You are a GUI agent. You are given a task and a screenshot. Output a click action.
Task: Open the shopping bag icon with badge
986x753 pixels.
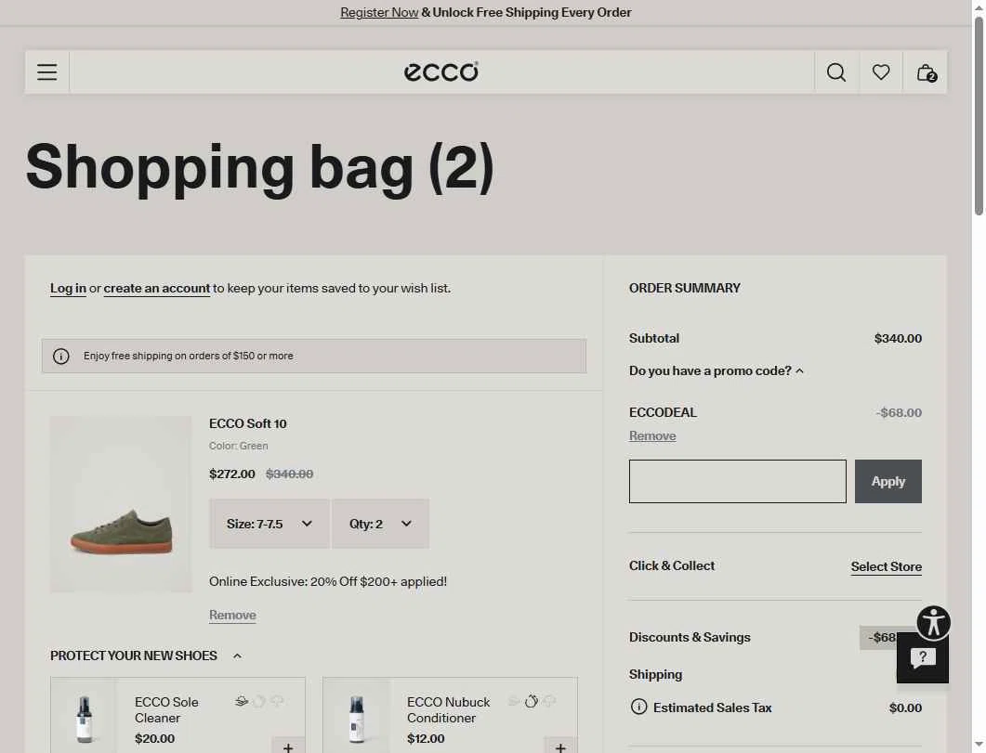pos(926,72)
